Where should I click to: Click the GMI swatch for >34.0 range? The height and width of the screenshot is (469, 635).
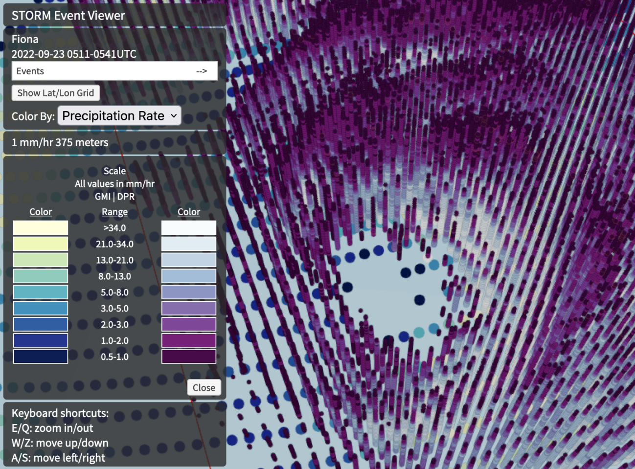click(41, 228)
